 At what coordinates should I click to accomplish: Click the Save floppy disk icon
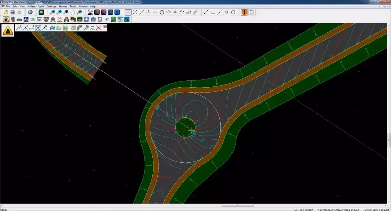coord(13,12)
